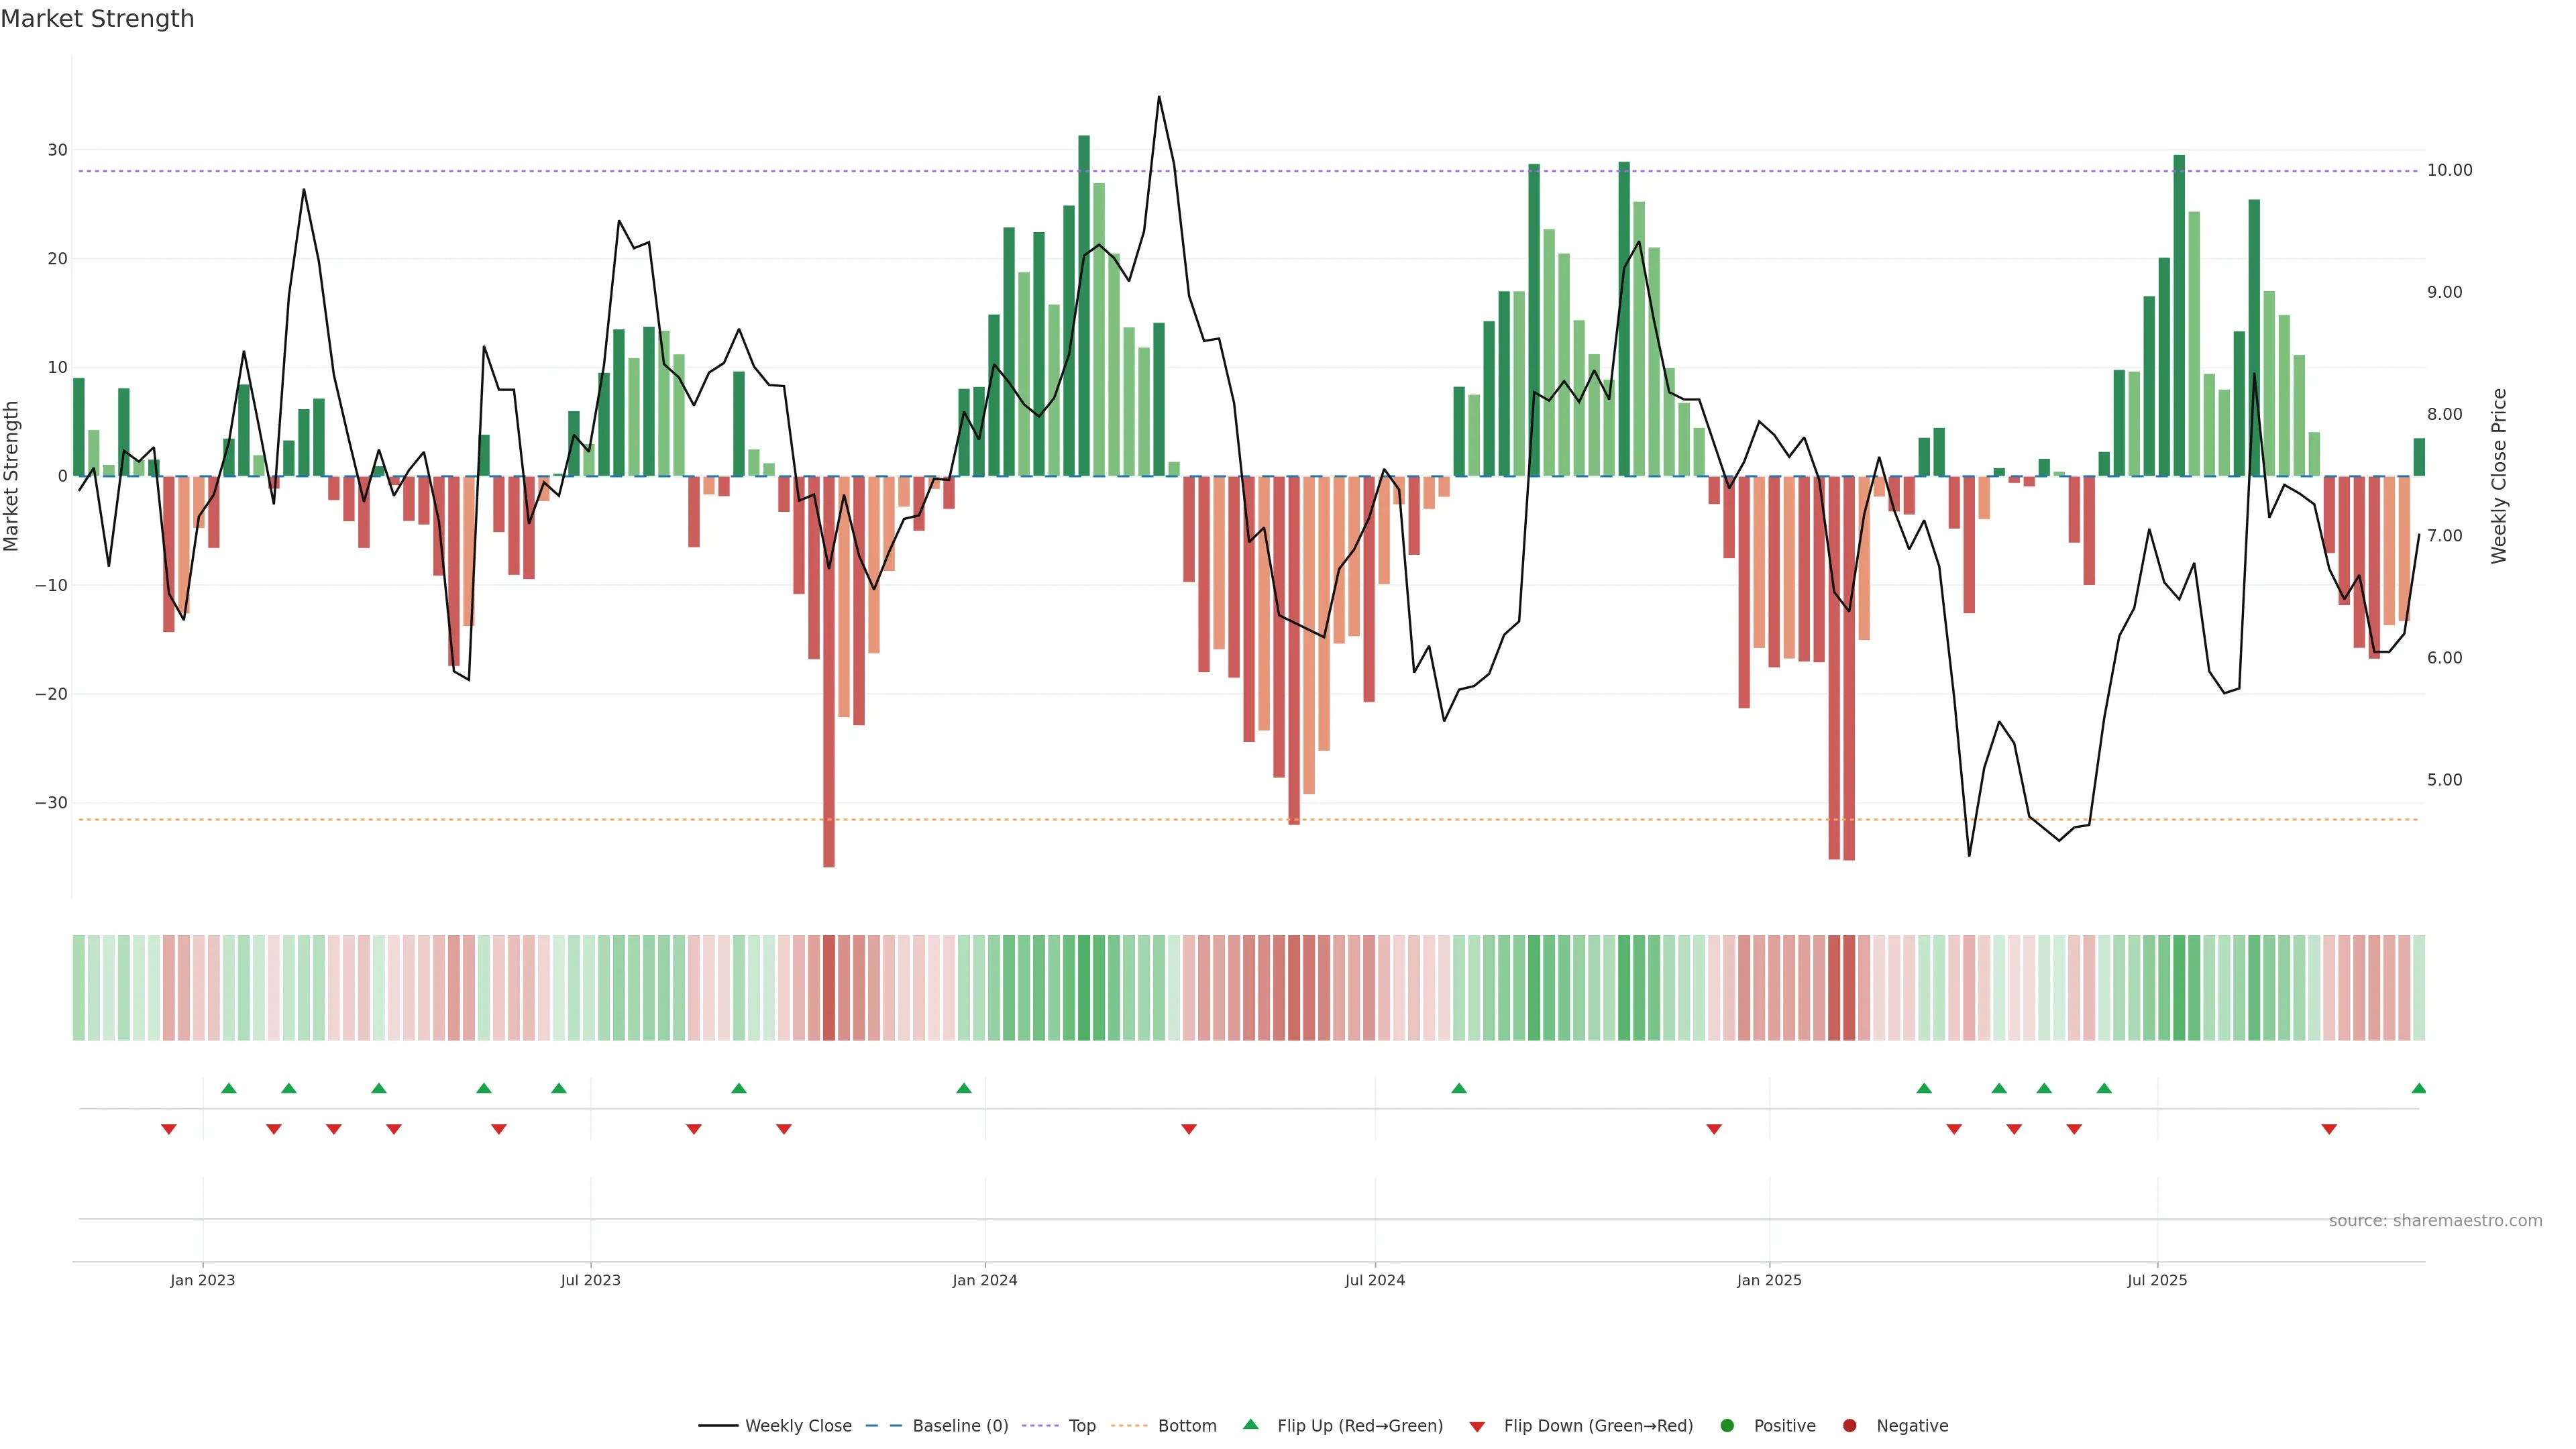Click the last red flip-down triangle marker
Viewport: 2576px width, 1449px height.
[x=2329, y=1129]
